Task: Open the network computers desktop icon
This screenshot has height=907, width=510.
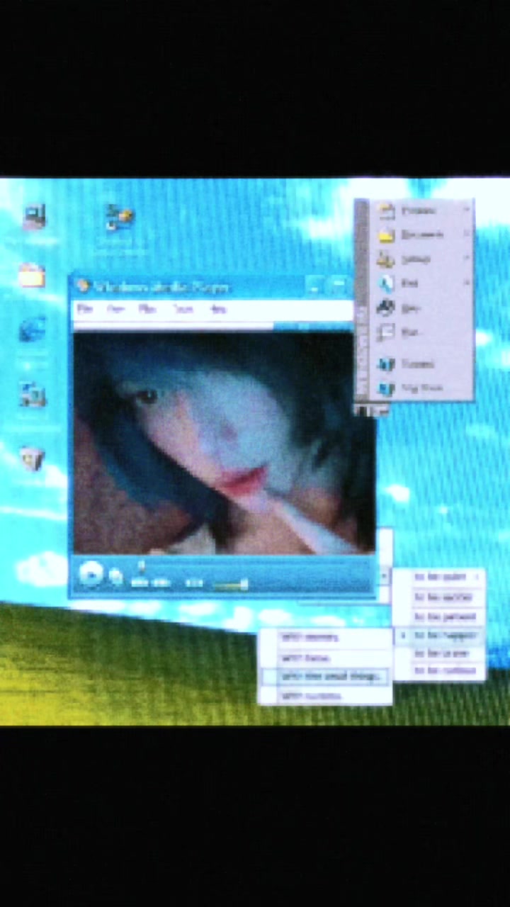Action: [x=32, y=394]
